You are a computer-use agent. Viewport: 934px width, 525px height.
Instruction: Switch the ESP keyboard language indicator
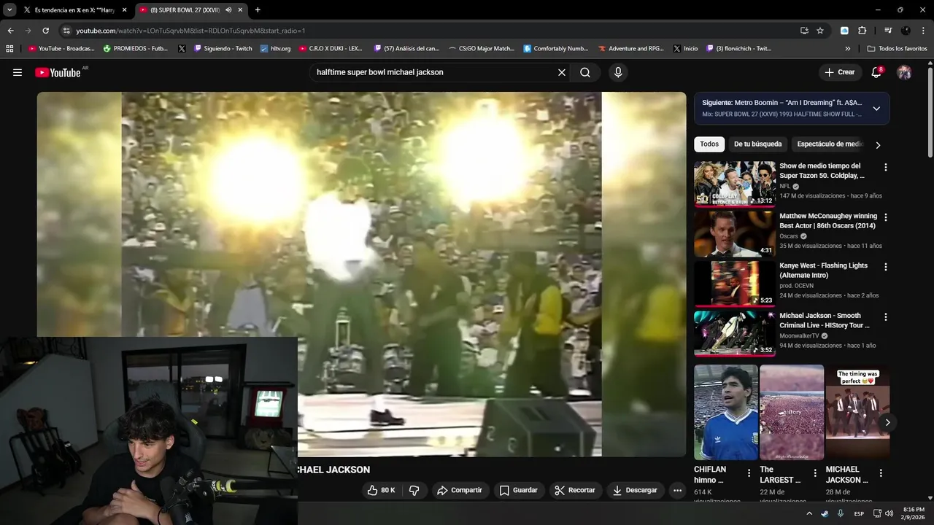click(x=859, y=513)
